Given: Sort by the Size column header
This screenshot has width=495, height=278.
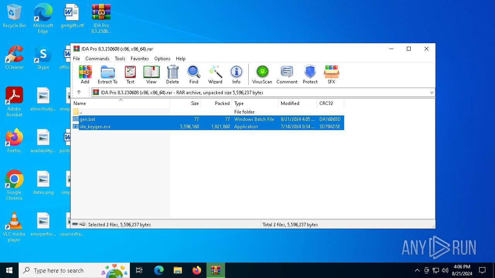Looking at the screenshot, I should [x=186, y=103].
